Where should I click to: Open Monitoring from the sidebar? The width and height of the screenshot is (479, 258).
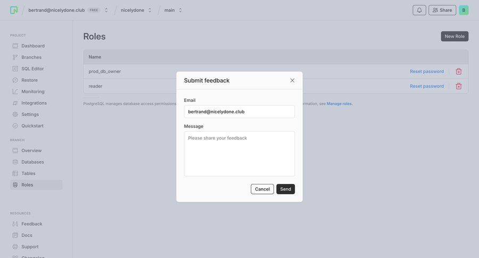[32, 92]
